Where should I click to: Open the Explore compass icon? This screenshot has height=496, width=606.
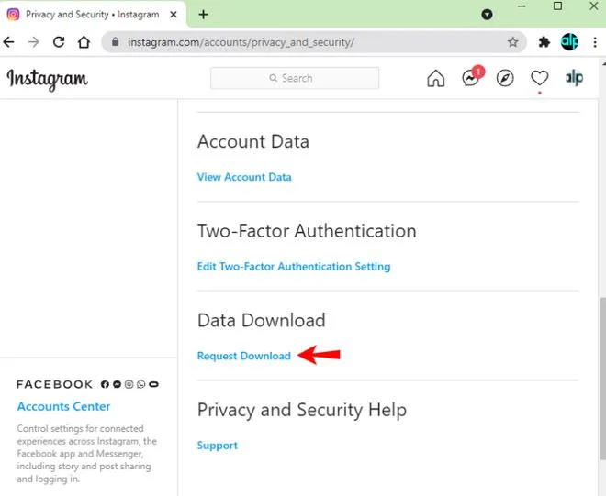(x=505, y=78)
